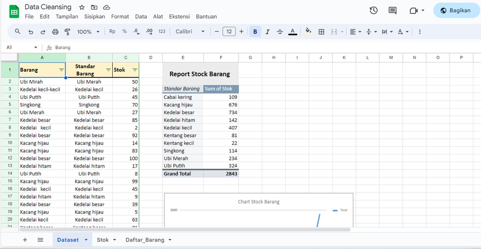Open the 123 number formats menu
The height and width of the screenshot is (249, 481).
click(162, 31)
